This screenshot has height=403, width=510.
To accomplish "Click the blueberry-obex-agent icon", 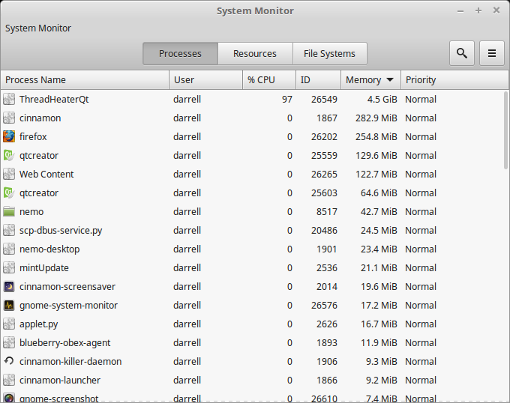I will click(9, 342).
